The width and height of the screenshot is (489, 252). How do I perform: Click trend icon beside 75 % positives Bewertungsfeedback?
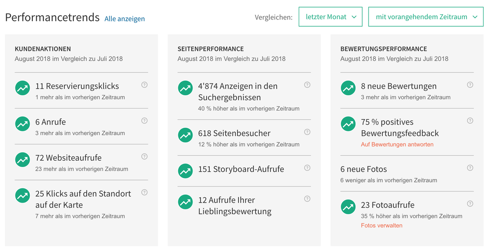[x=348, y=124]
